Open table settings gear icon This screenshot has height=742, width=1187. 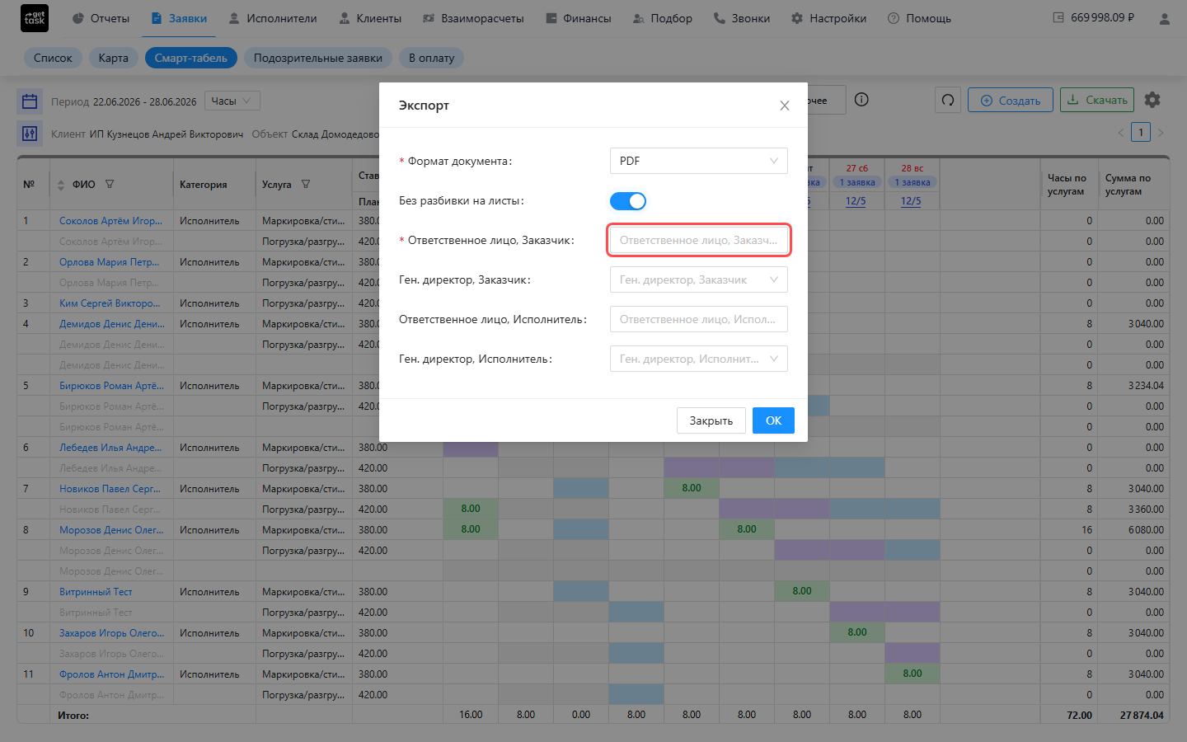tap(1152, 100)
